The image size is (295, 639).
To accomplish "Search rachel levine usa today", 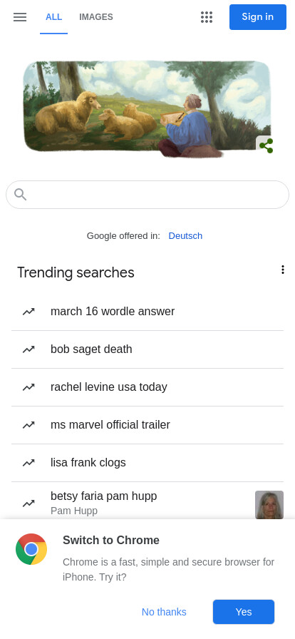I will point(147,387).
